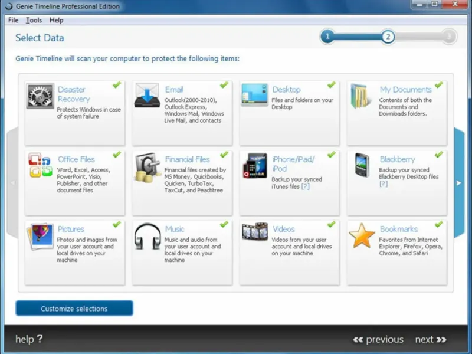Uncheck the Email green checkmark
Screen dimensions: 472x354
pyautogui.click(x=224, y=85)
